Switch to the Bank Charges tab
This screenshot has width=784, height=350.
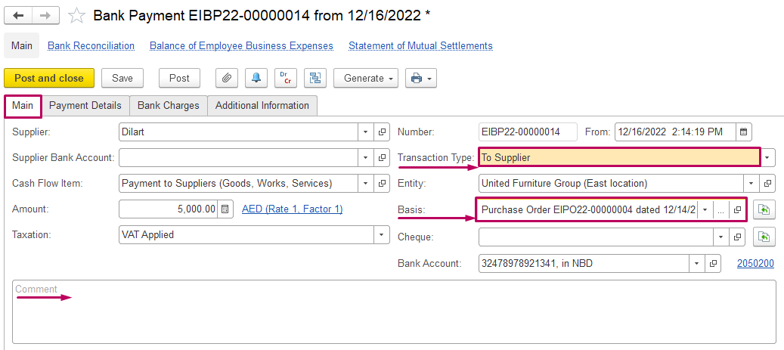(168, 105)
